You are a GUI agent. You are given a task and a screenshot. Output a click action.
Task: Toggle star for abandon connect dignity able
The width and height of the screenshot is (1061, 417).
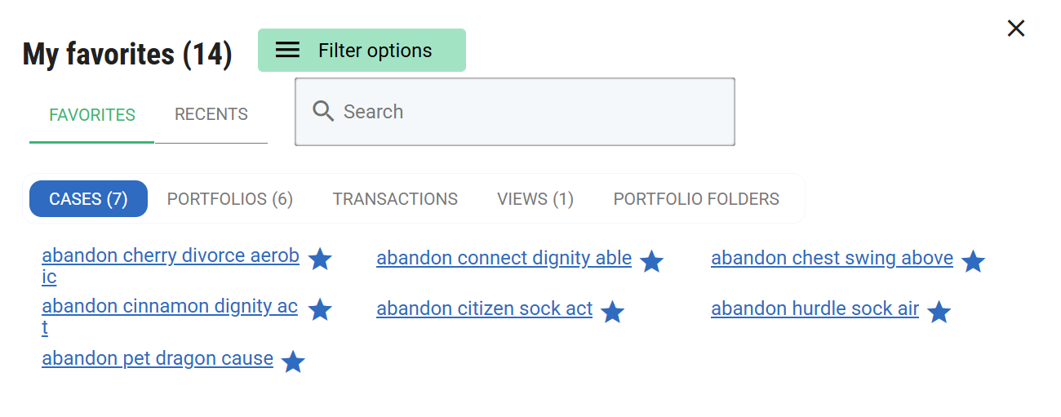coord(651,261)
